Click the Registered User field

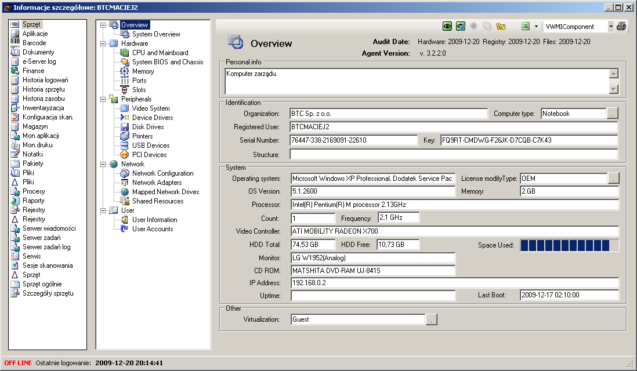(x=454, y=127)
